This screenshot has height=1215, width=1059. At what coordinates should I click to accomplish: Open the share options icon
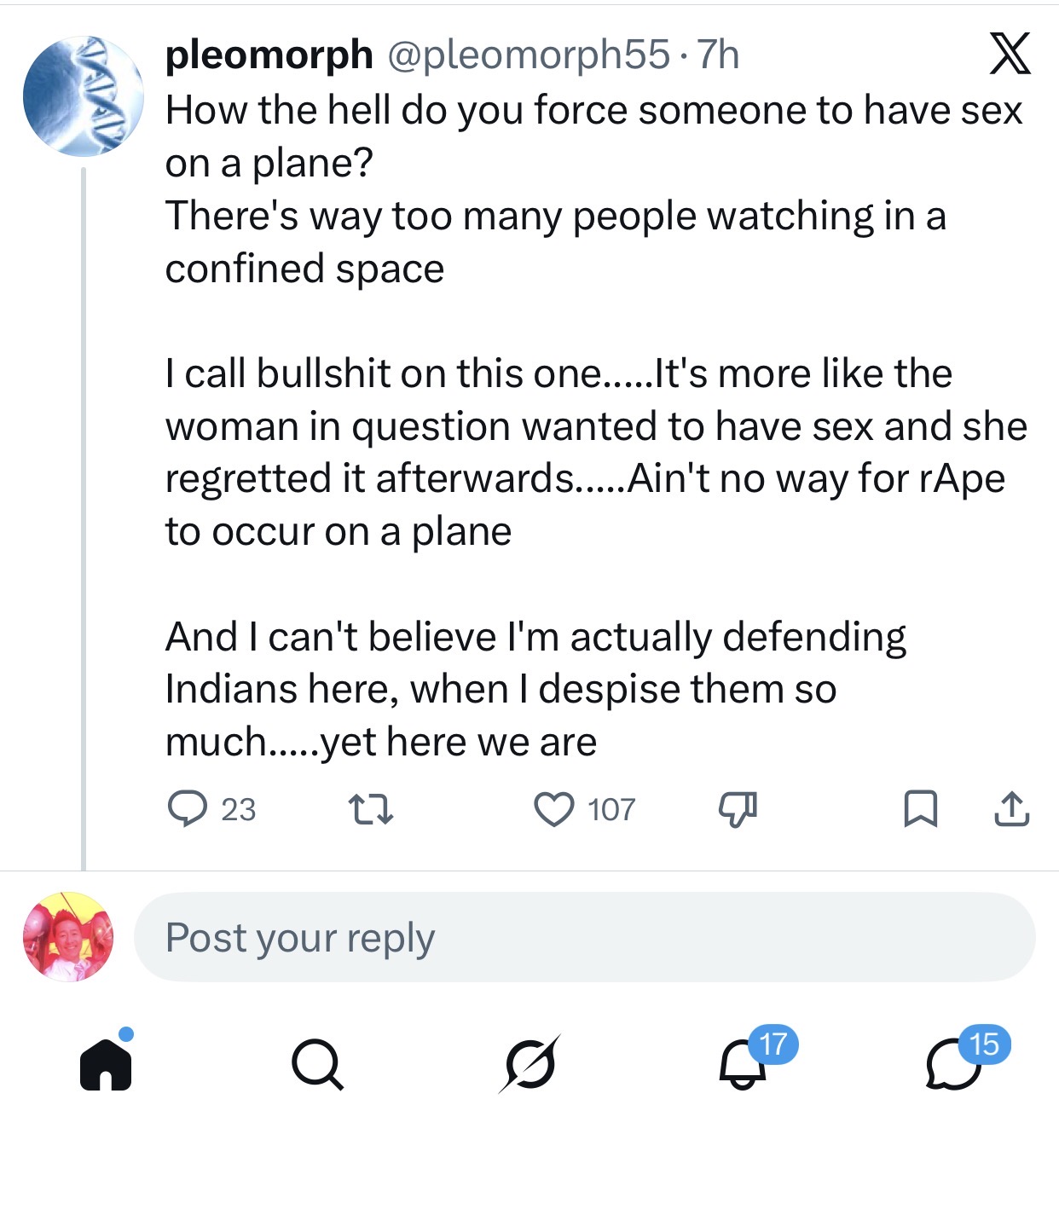(x=1011, y=809)
